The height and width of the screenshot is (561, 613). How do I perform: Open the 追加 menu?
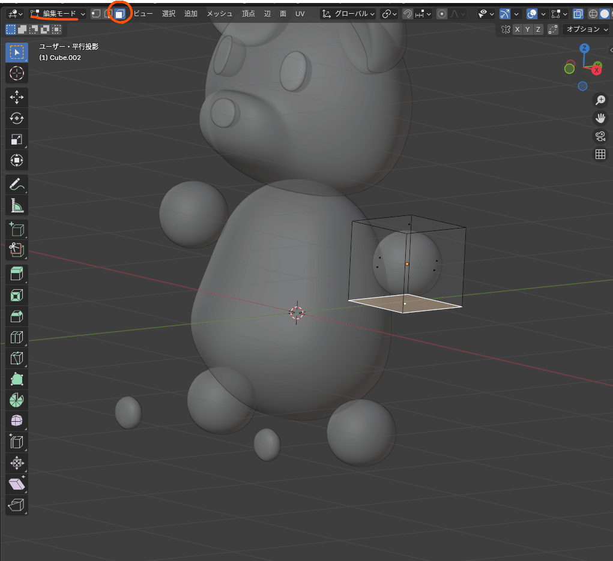[191, 14]
